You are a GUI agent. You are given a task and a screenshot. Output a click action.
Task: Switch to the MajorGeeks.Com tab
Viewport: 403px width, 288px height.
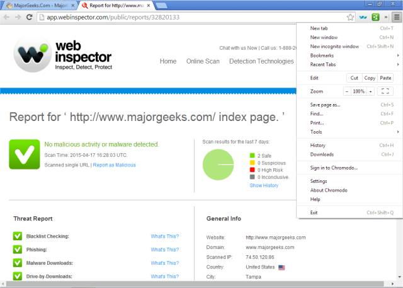click(40, 6)
